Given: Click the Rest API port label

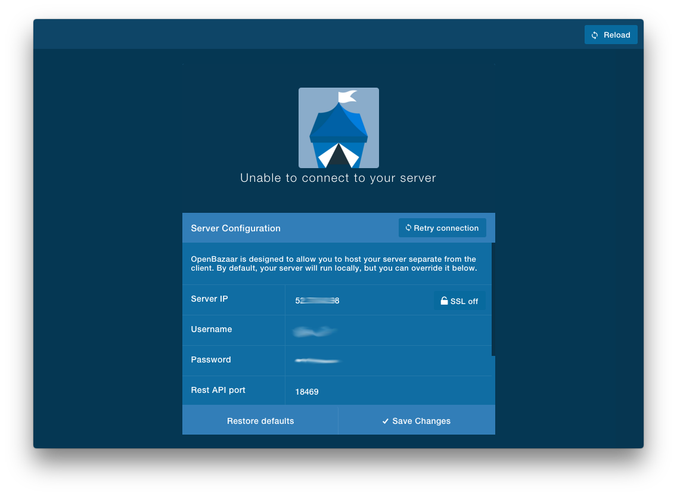Looking at the screenshot, I should click(218, 390).
